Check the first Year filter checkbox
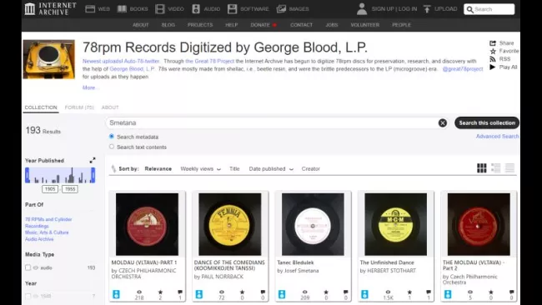 [x=28, y=296]
